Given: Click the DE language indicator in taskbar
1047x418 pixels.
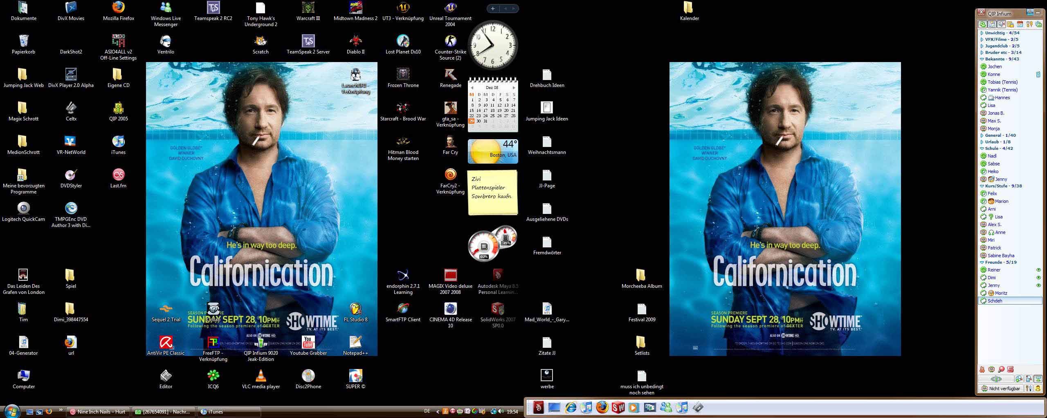Looking at the screenshot, I should (x=427, y=411).
